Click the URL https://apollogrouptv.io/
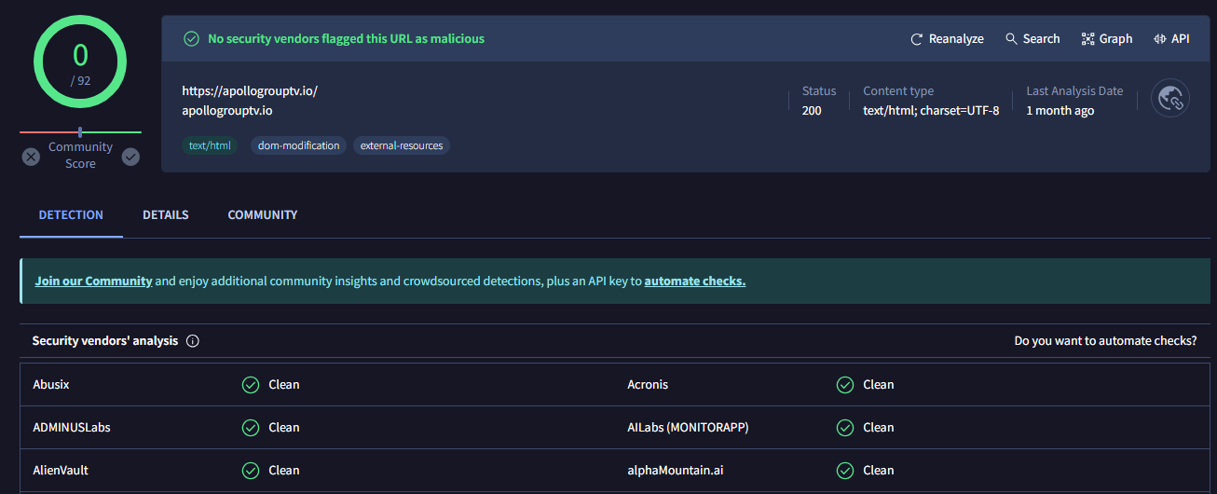1217x494 pixels. [250, 91]
